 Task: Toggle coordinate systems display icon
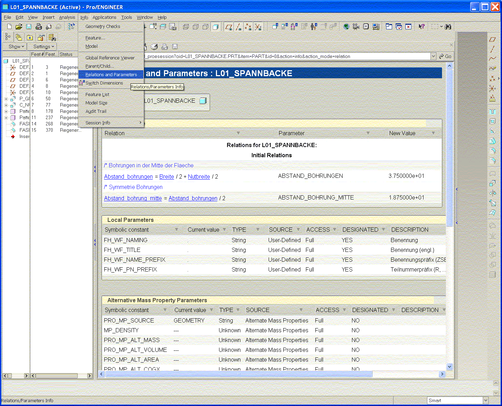pyautogui.click(x=258, y=27)
